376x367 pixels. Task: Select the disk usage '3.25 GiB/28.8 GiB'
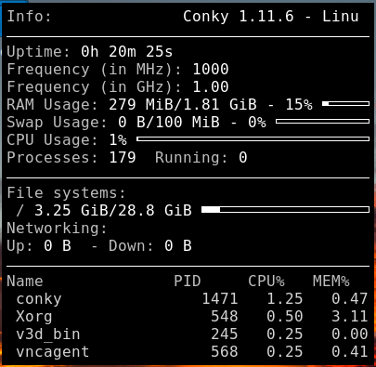[113, 211]
